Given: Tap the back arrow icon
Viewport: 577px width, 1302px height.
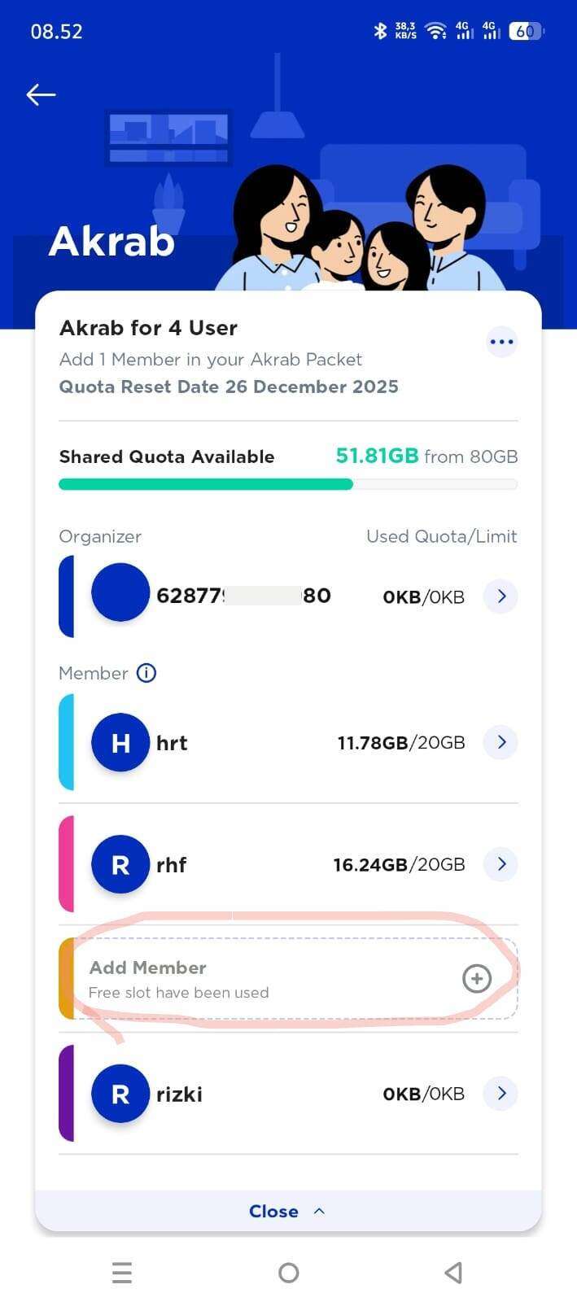Looking at the screenshot, I should (41, 94).
